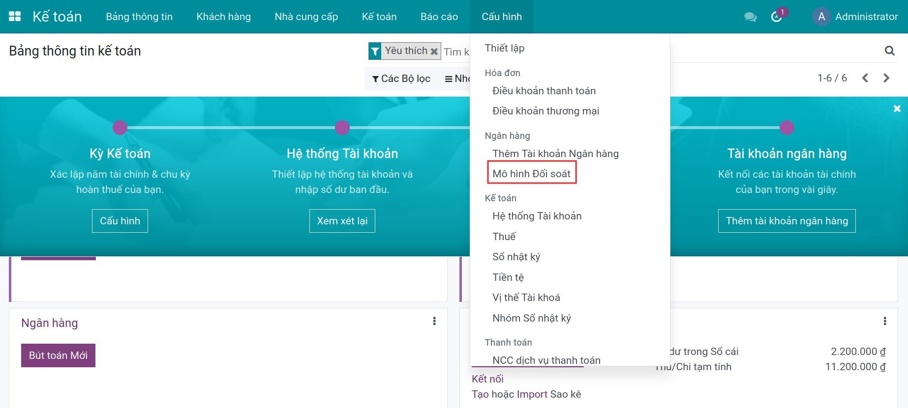Go to previous page arrow

pyautogui.click(x=865, y=78)
